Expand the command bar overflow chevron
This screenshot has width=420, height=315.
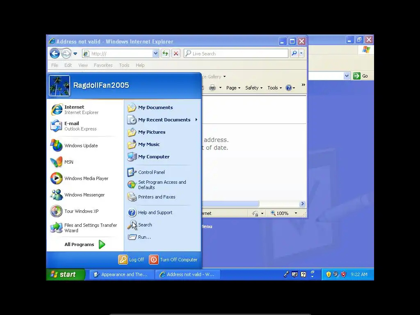tap(303, 85)
